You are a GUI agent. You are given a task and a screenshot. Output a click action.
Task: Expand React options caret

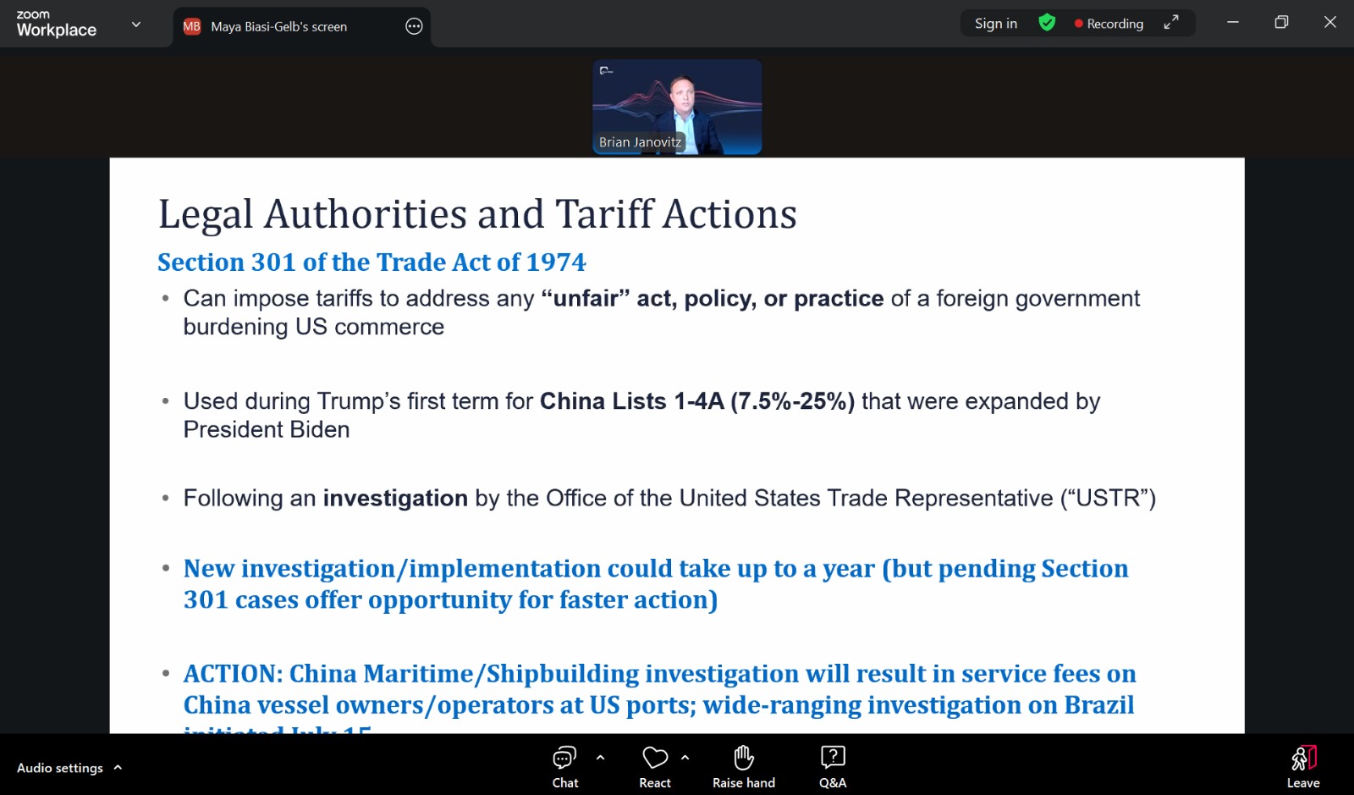[685, 758]
